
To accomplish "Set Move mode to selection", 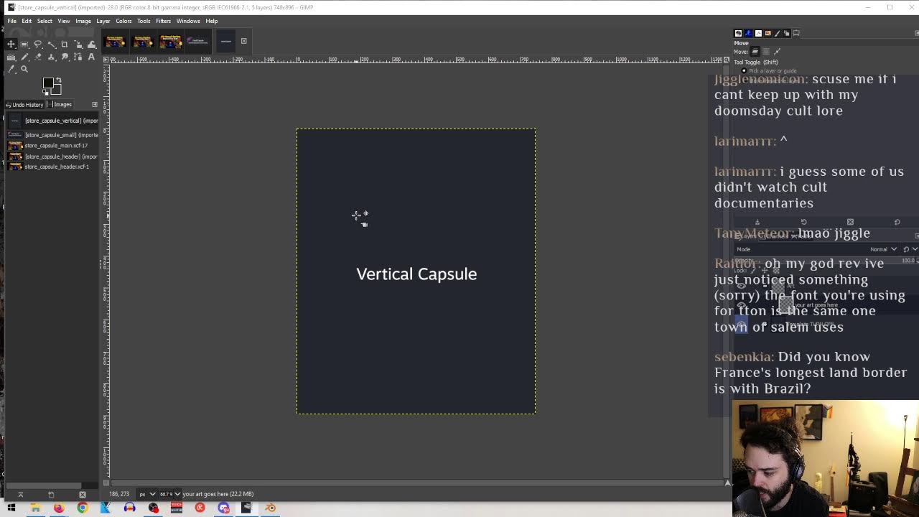I will point(766,52).
